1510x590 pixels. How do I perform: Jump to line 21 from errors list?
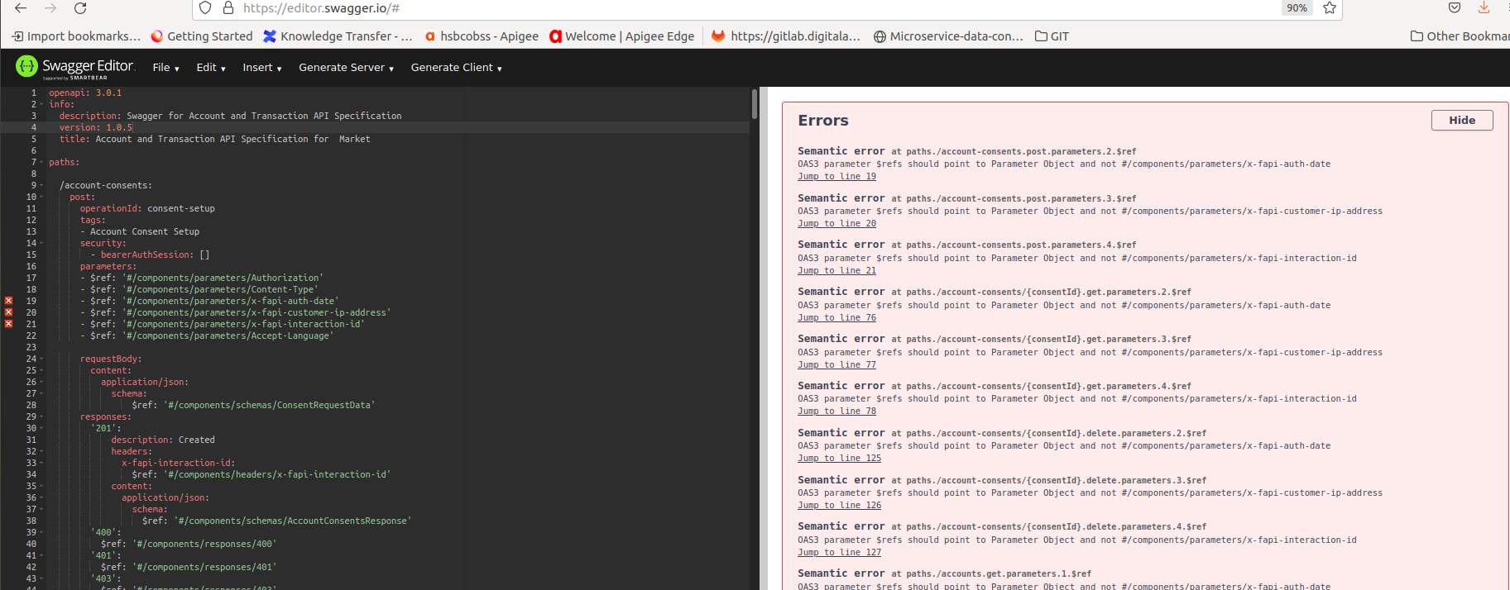click(x=836, y=271)
